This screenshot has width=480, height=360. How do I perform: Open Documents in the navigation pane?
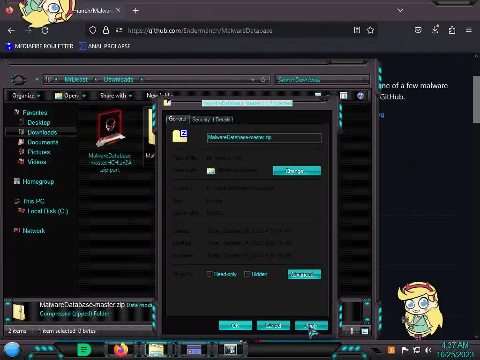click(43, 142)
